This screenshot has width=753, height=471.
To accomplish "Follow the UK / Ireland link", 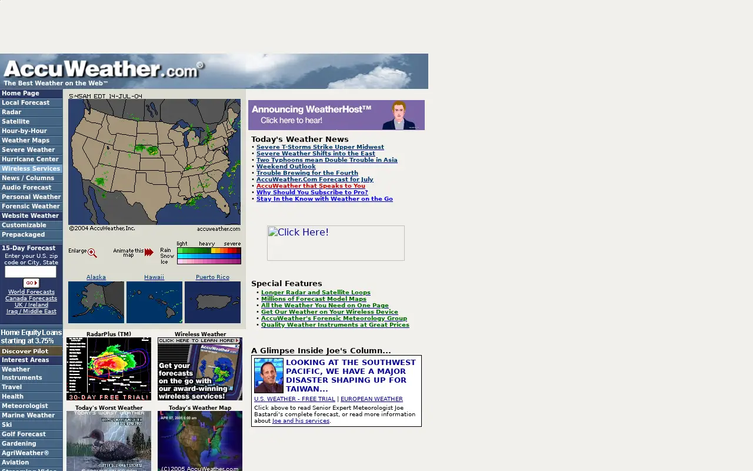I will (x=31, y=305).
